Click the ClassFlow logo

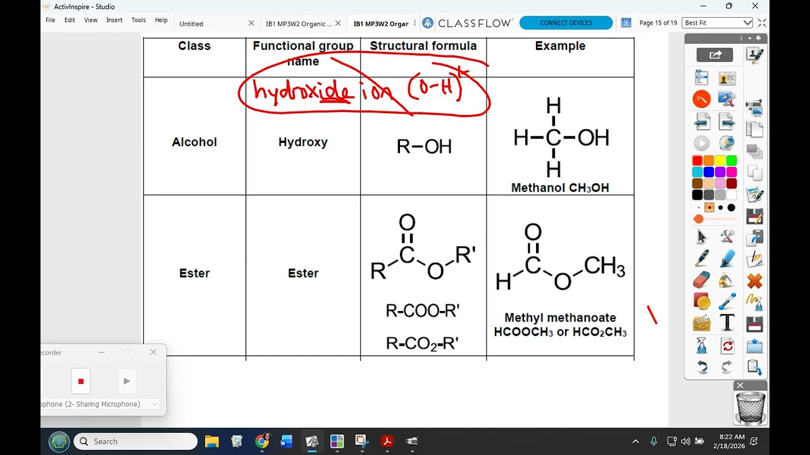point(467,23)
